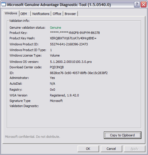This screenshot has height=155, width=148.
Task: Click the Download Center code label
Action: tap(26, 67)
